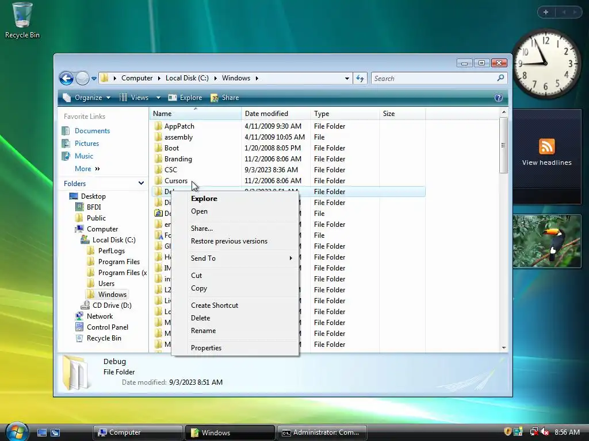Screen dimensions: 589x441
Task: Open Music favorite link
Action: (x=84, y=156)
